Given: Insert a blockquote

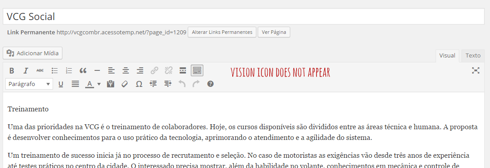Looking at the screenshot, I should [83, 70].
